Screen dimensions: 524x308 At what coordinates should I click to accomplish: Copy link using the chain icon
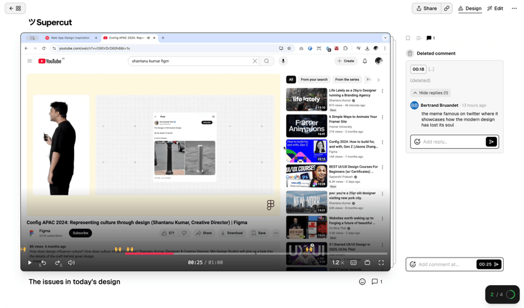coord(447,9)
